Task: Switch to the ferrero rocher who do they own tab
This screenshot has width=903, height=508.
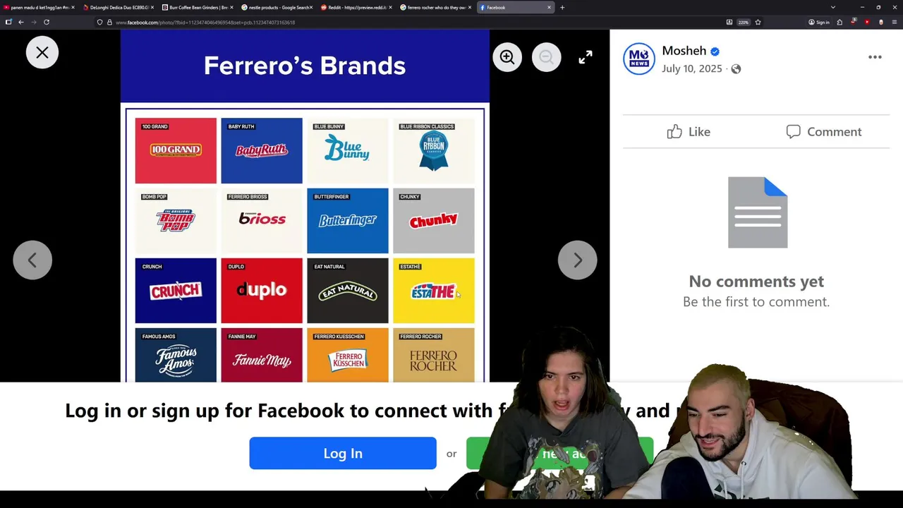Action: coord(435,7)
